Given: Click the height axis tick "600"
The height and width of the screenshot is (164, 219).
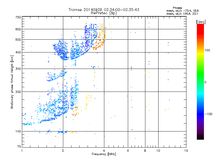Looking at the screenshot, I should pyautogui.click(x=18, y=29).
